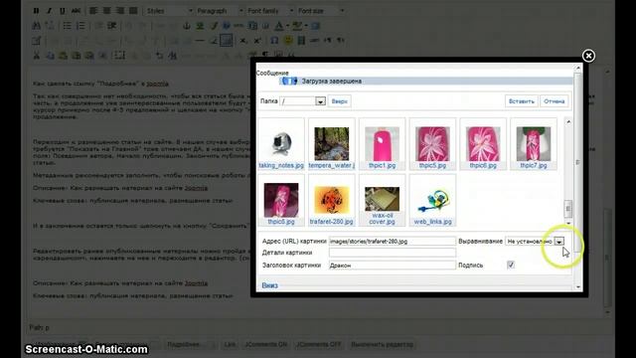Align text right in editor toolbar
The image size is (636, 358).
pos(120,11)
